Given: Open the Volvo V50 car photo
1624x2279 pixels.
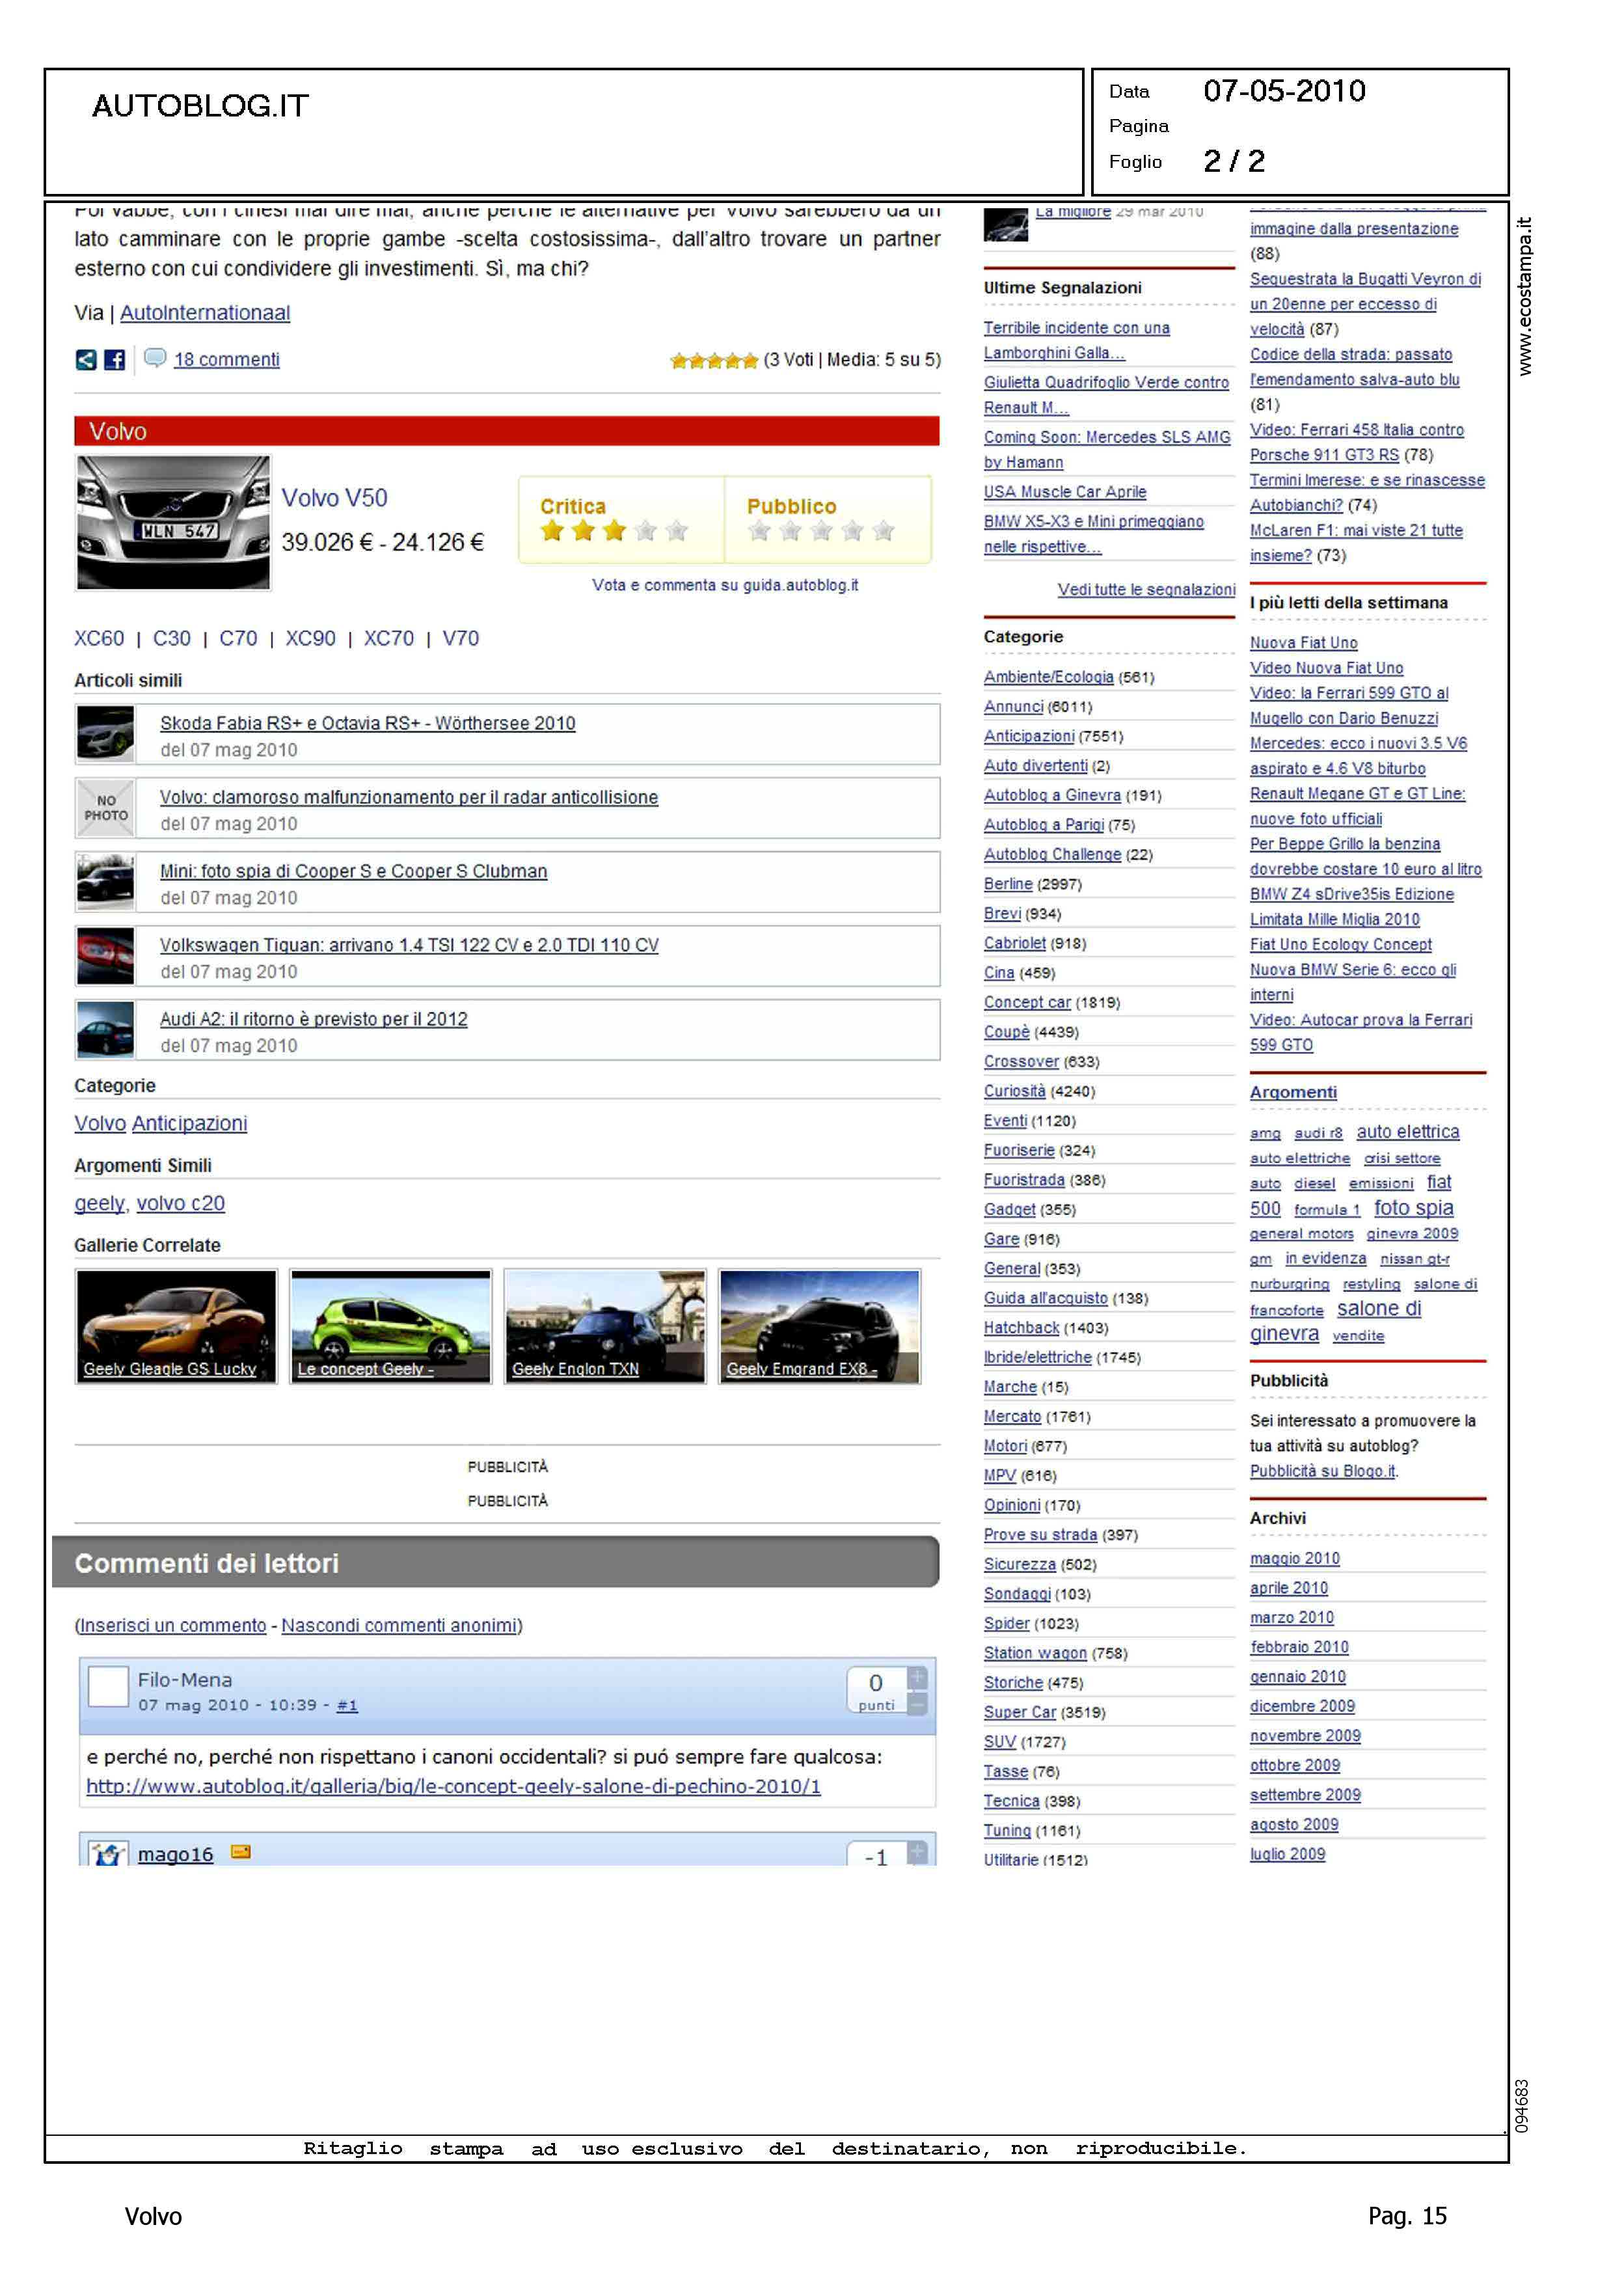Looking at the screenshot, I should 174,523.
